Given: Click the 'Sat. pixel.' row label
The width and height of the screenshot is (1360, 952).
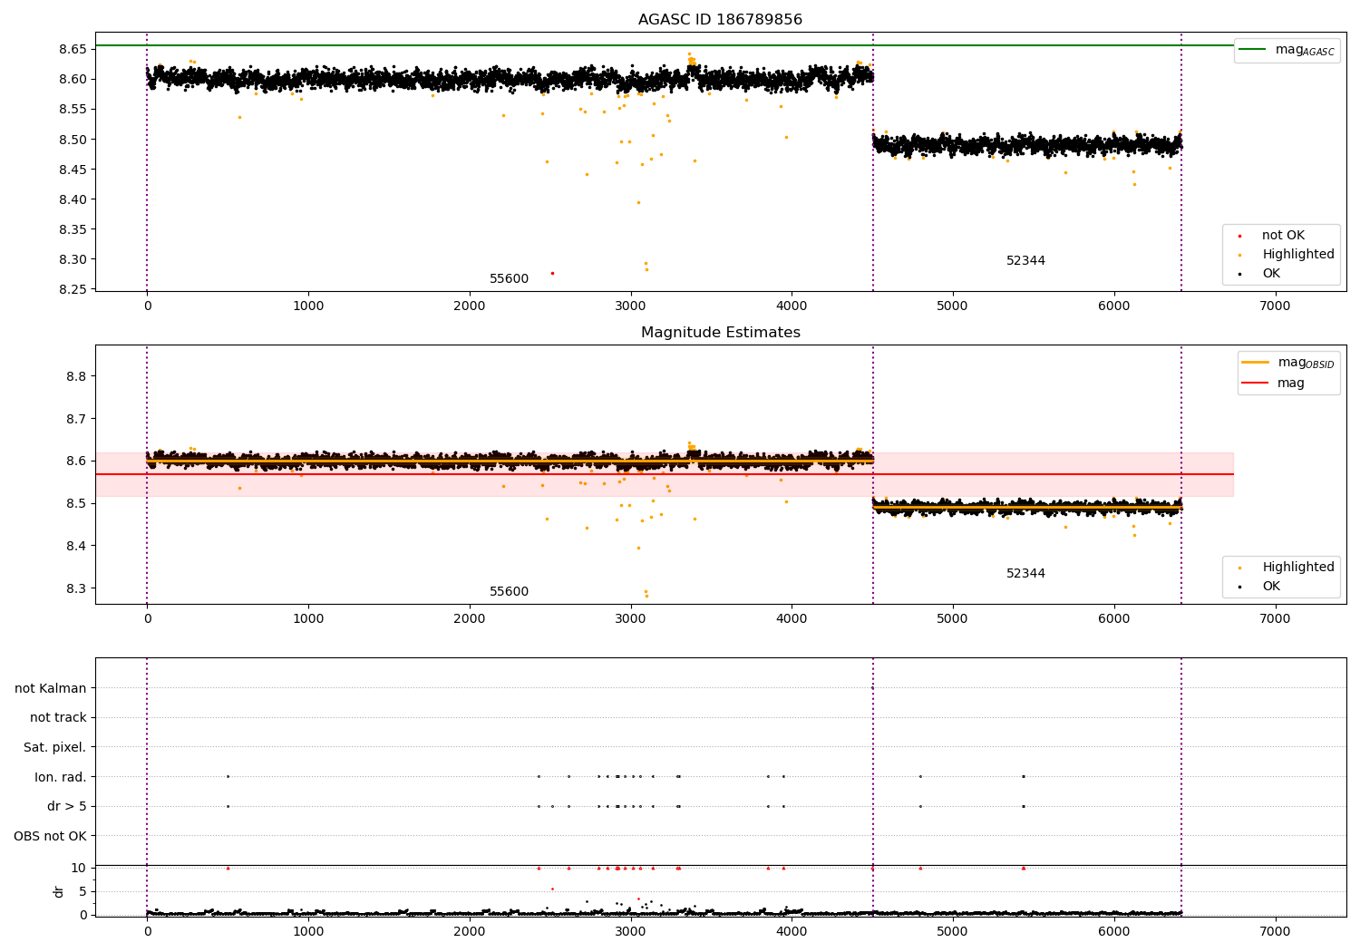Looking at the screenshot, I should (x=55, y=748).
